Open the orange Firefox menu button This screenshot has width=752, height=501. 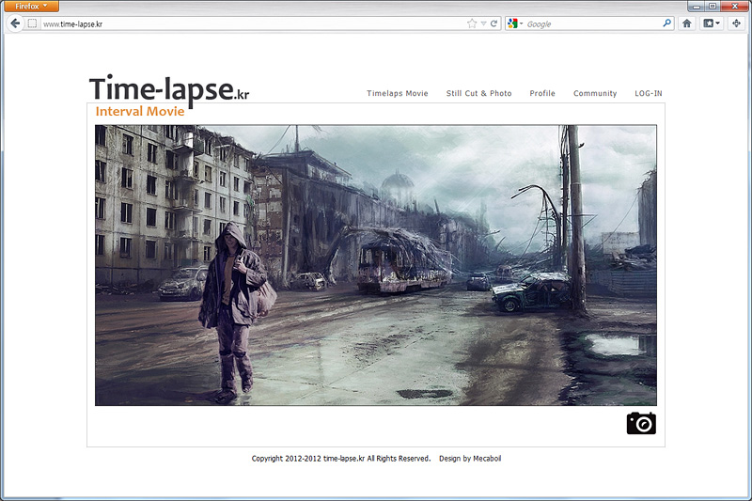click(x=31, y=7)
